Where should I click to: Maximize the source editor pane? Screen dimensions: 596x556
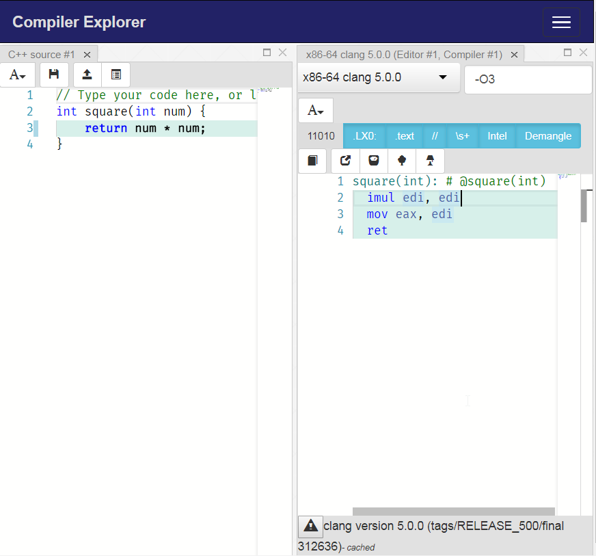pos(267,53)
